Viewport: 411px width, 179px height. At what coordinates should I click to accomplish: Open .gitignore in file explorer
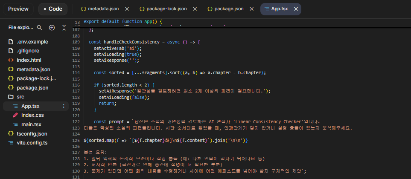click(x=36, y=51)
